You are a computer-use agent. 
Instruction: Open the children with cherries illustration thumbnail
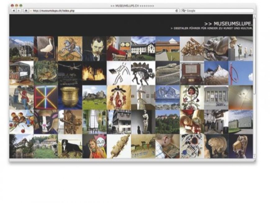pos(21,122)
